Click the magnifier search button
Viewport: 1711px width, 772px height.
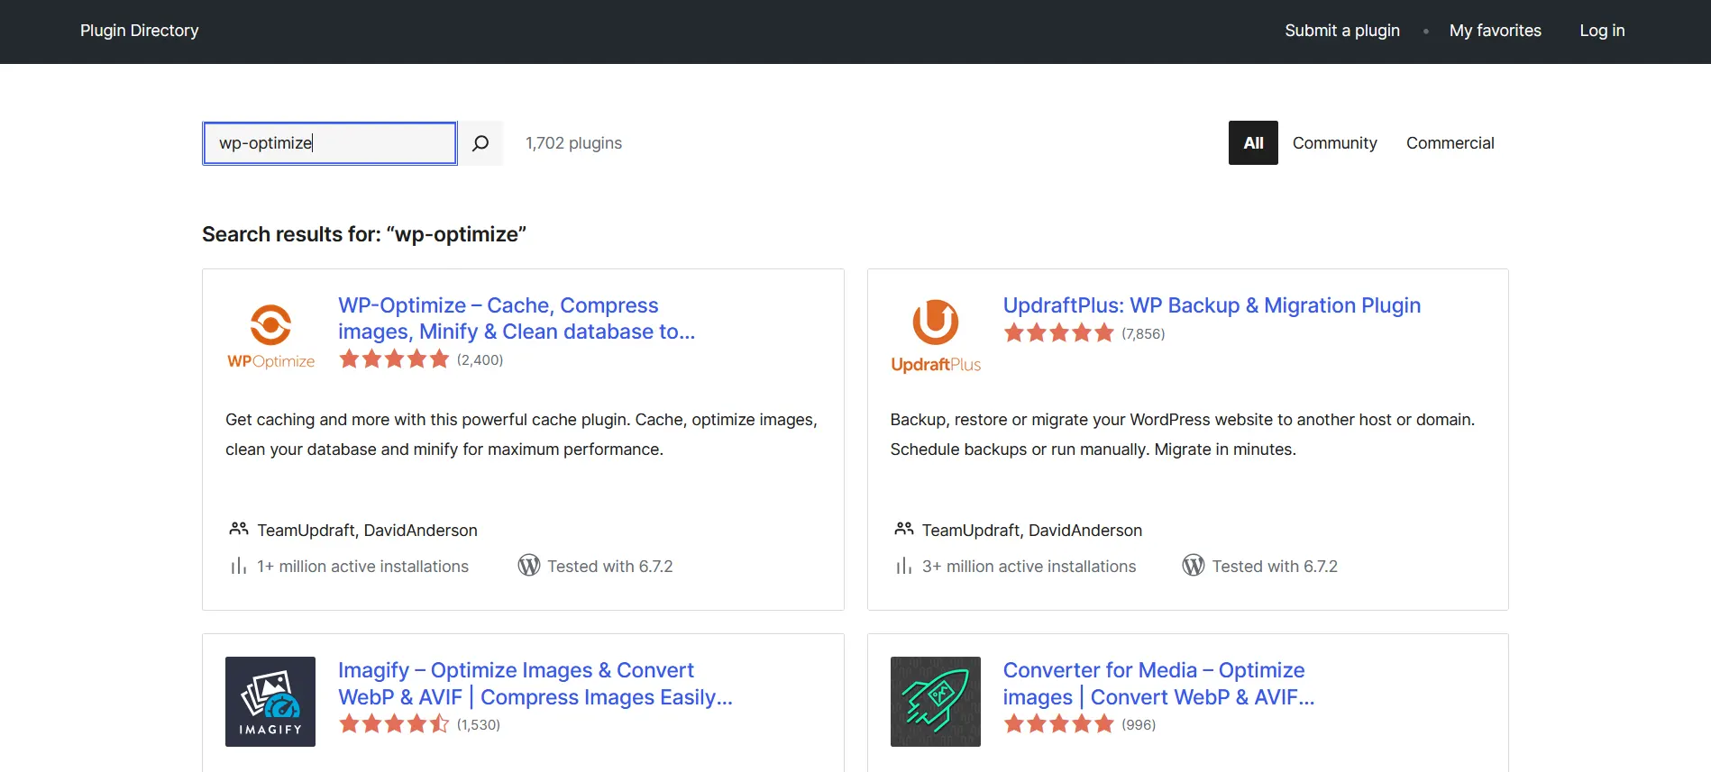pos(480,143)
